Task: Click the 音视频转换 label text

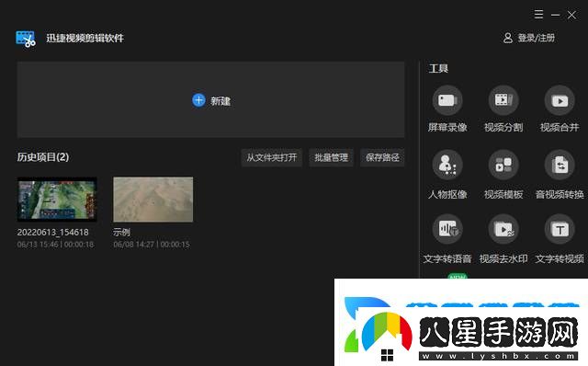Action: pos(560,194)
